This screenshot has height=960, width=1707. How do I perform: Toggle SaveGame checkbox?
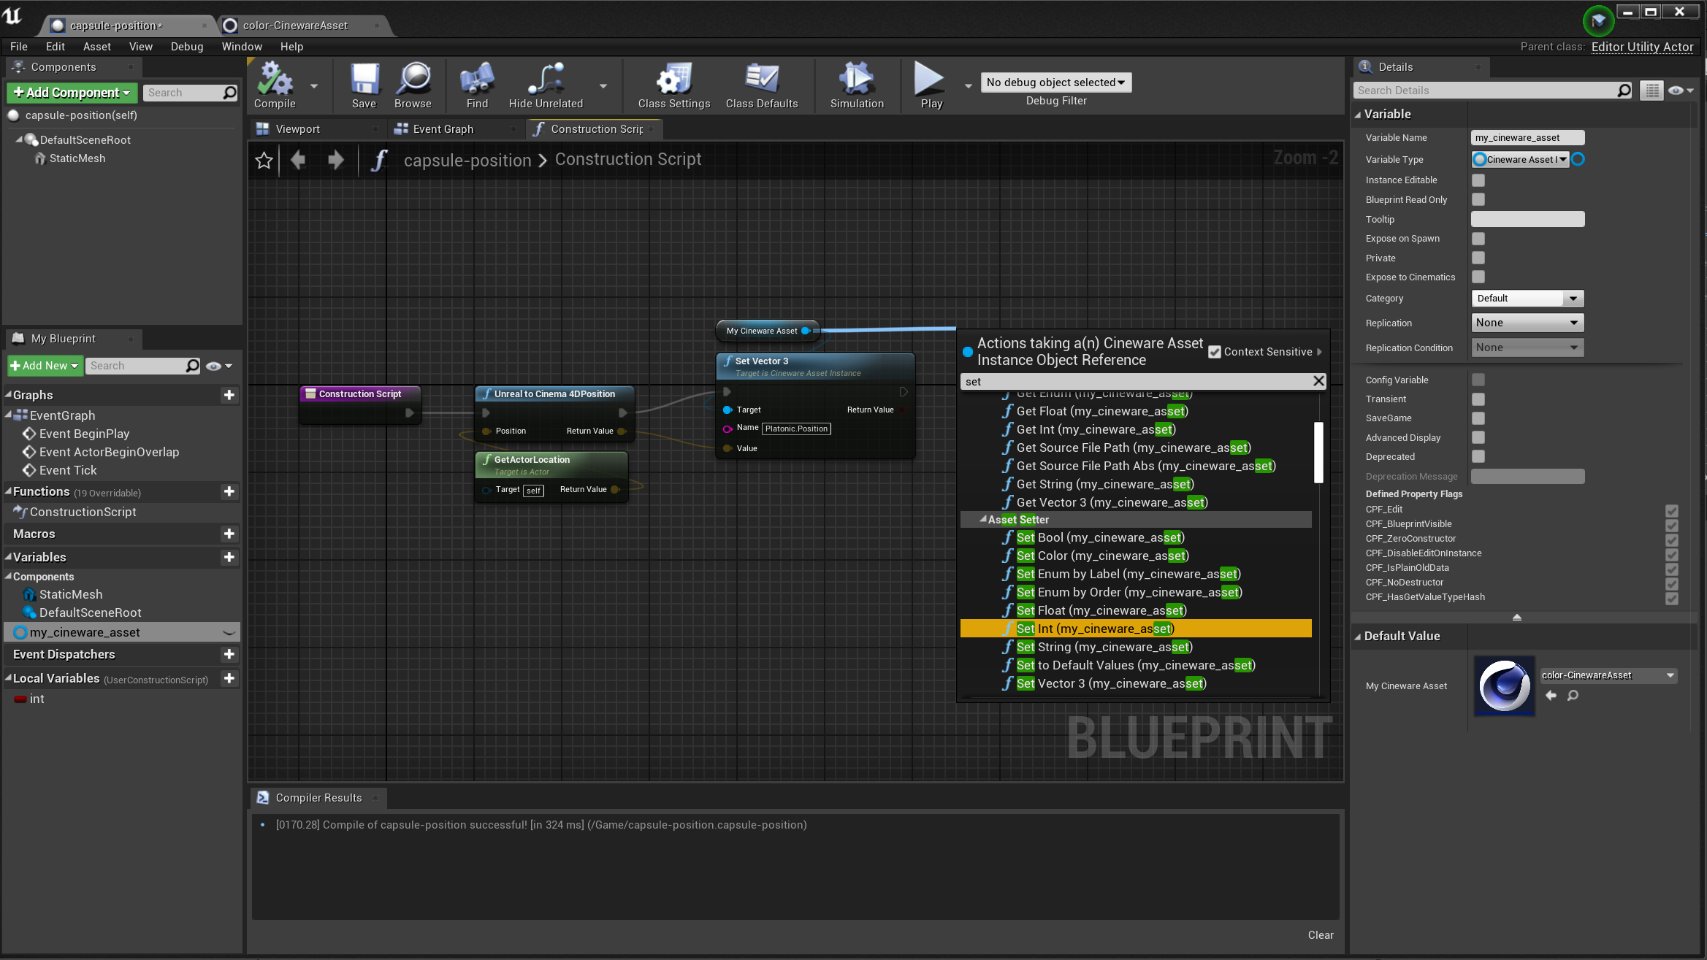point(1478,418)
